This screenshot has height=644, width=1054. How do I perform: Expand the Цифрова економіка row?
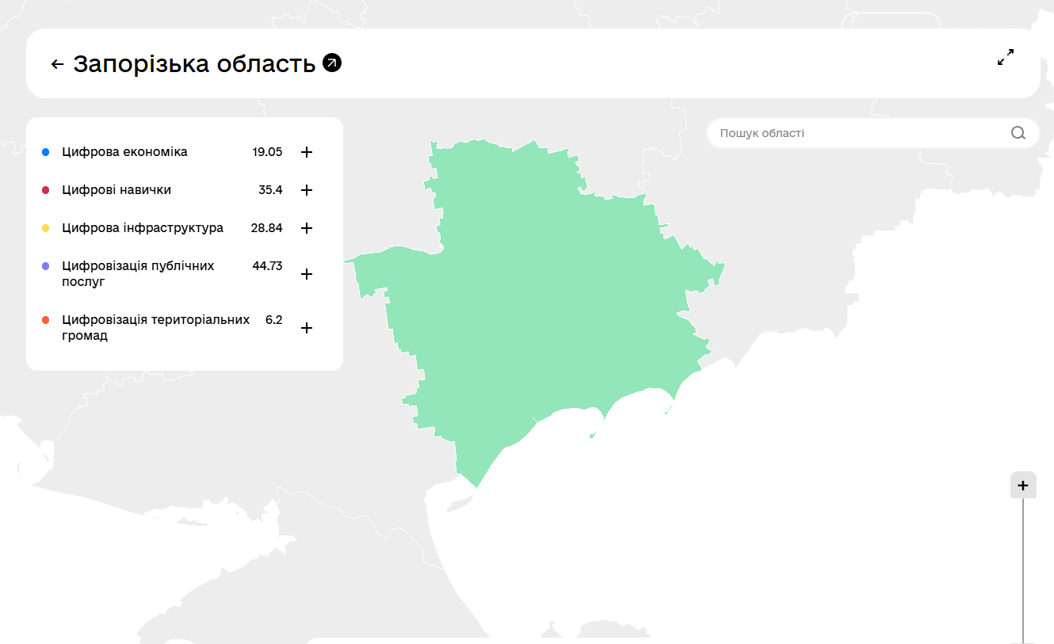(x=307, y=152)
